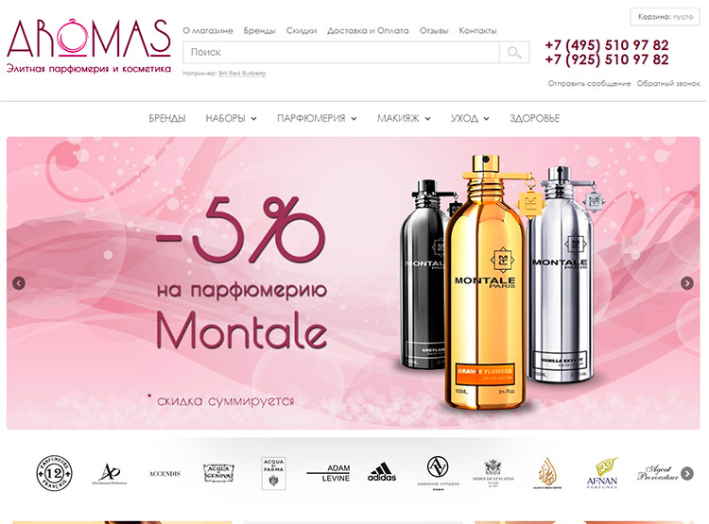
Task: Open the Acqua di Parma brand logo
Action: click(273, 473)
